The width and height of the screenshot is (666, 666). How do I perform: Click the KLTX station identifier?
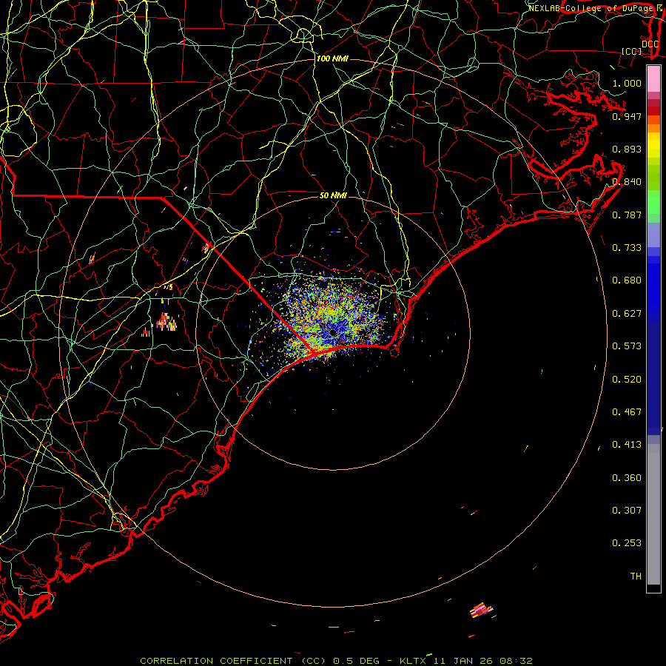(x=412, y=661)
